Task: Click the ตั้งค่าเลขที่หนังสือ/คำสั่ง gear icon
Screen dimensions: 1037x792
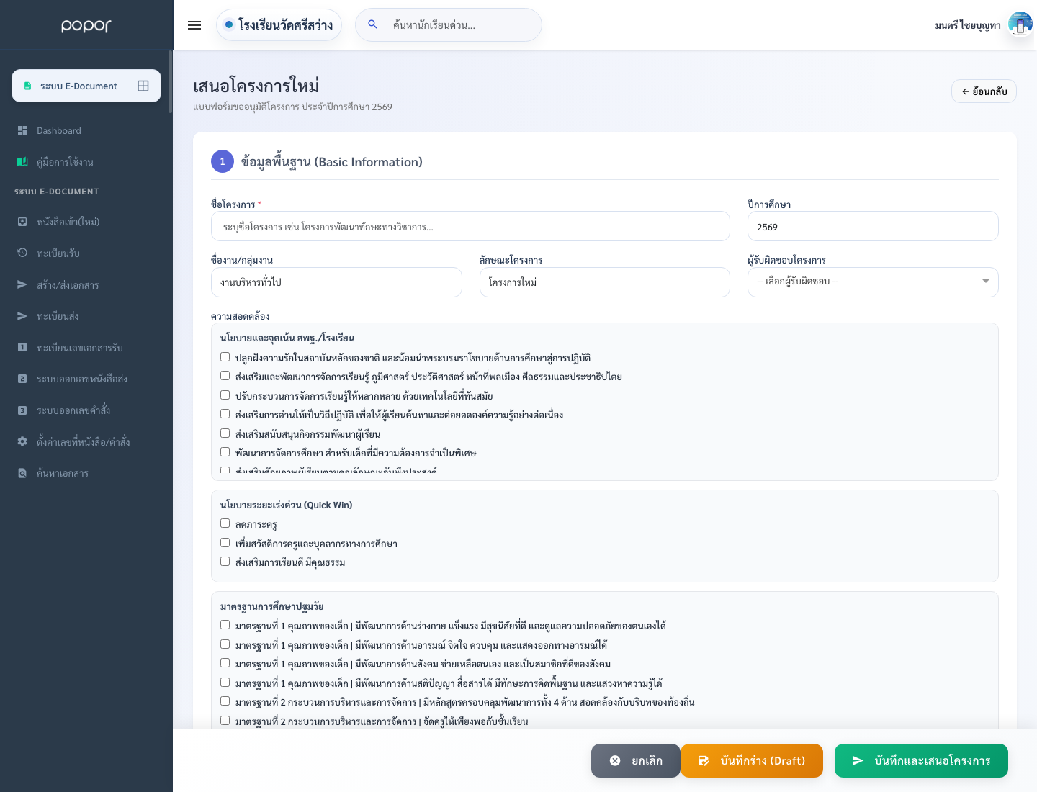Action: pyautogui.click(x=22, y=441)
